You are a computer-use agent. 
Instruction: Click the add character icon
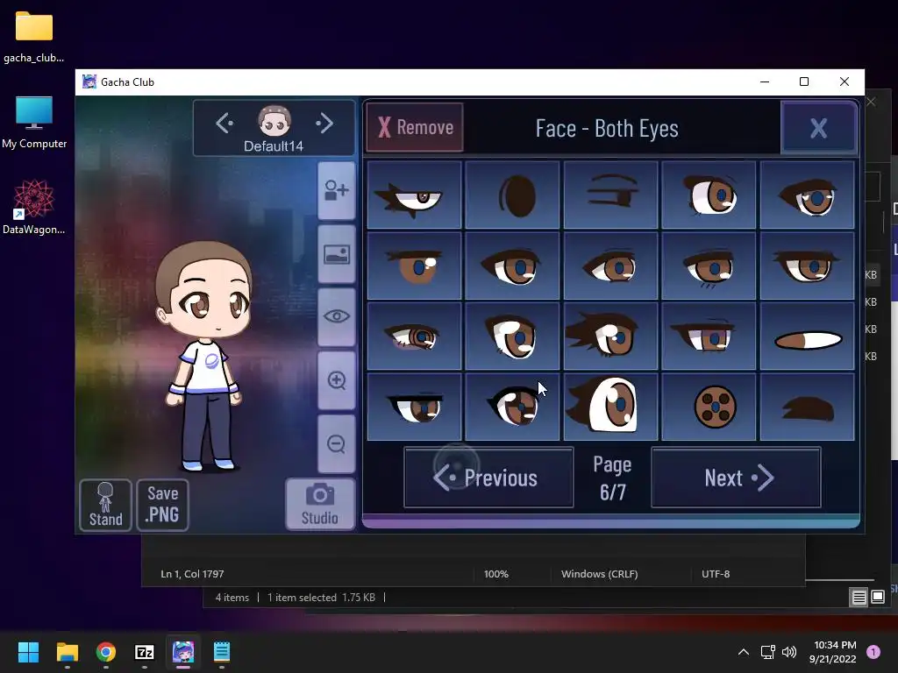336,190
